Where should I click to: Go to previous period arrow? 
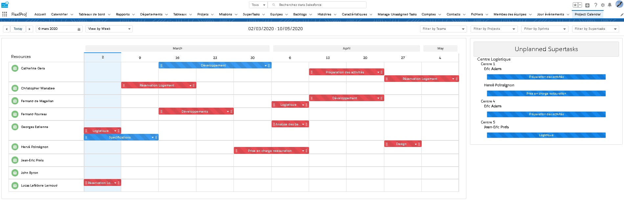click(x=7, y=29)
